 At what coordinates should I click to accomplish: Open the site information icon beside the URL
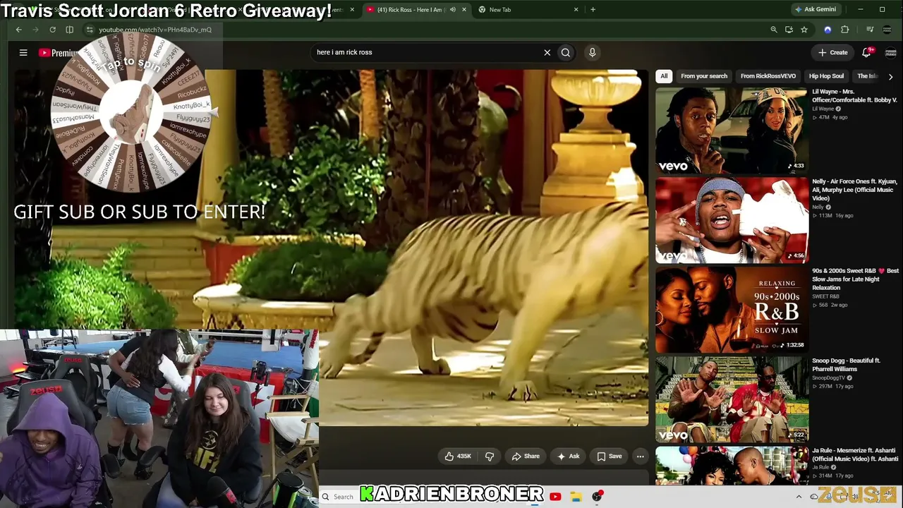[90, 30]
